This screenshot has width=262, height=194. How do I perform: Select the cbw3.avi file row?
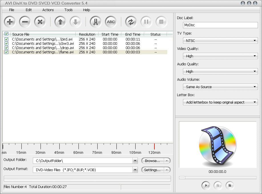[x=85, y=43]
